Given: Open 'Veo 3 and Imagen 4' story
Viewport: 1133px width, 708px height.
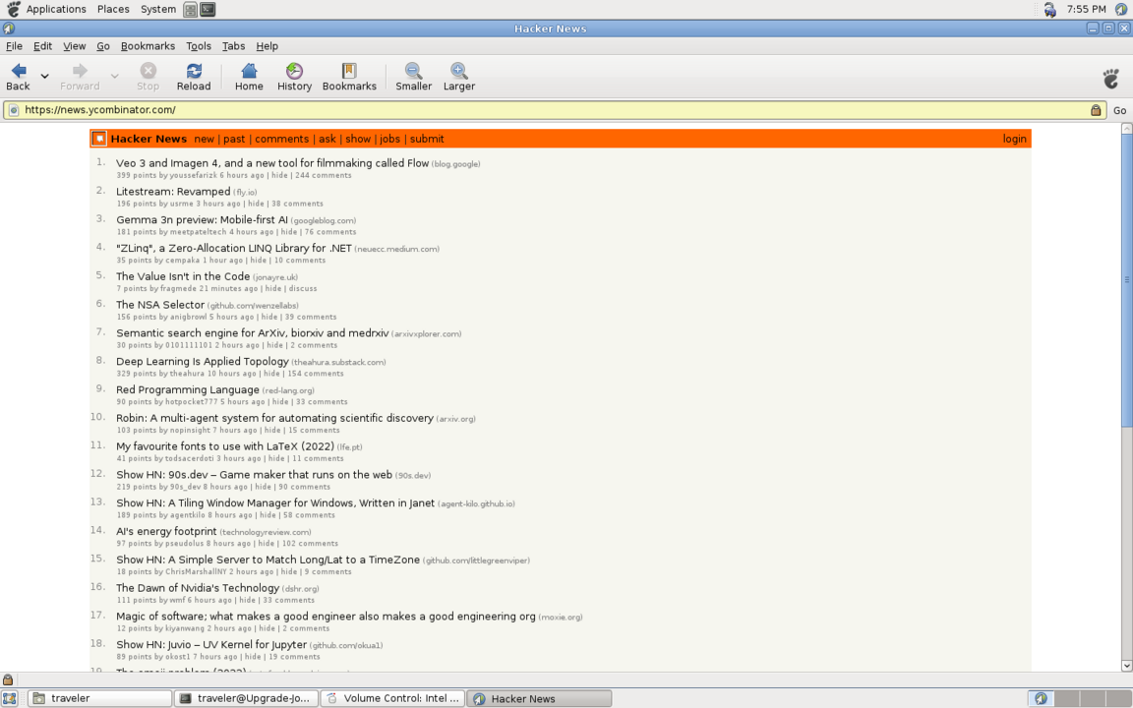Looking at the screenshot, I should point(272,163).
